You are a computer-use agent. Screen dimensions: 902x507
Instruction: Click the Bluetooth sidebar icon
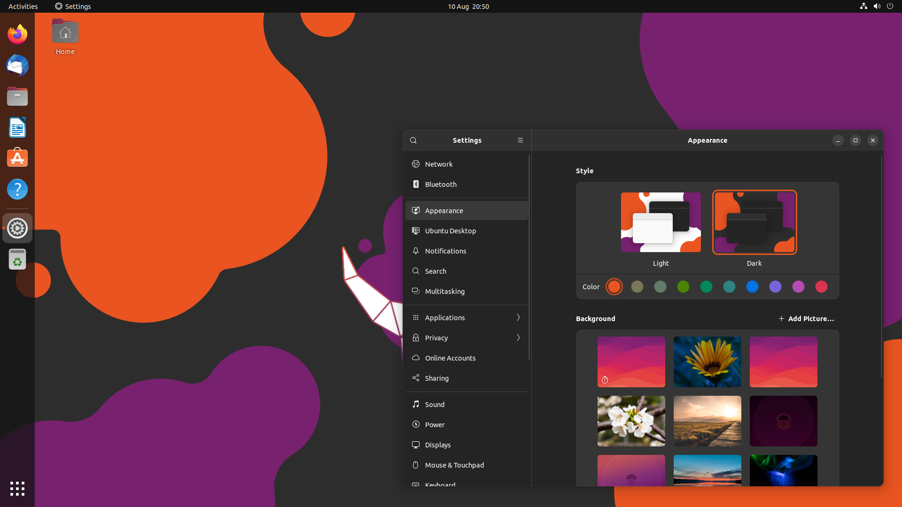point(416,184)
